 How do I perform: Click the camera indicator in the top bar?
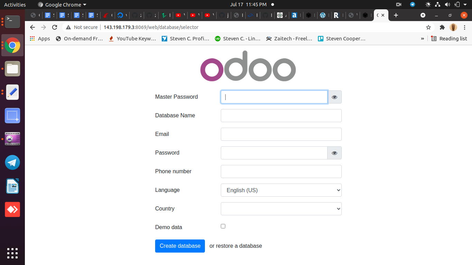399,4
